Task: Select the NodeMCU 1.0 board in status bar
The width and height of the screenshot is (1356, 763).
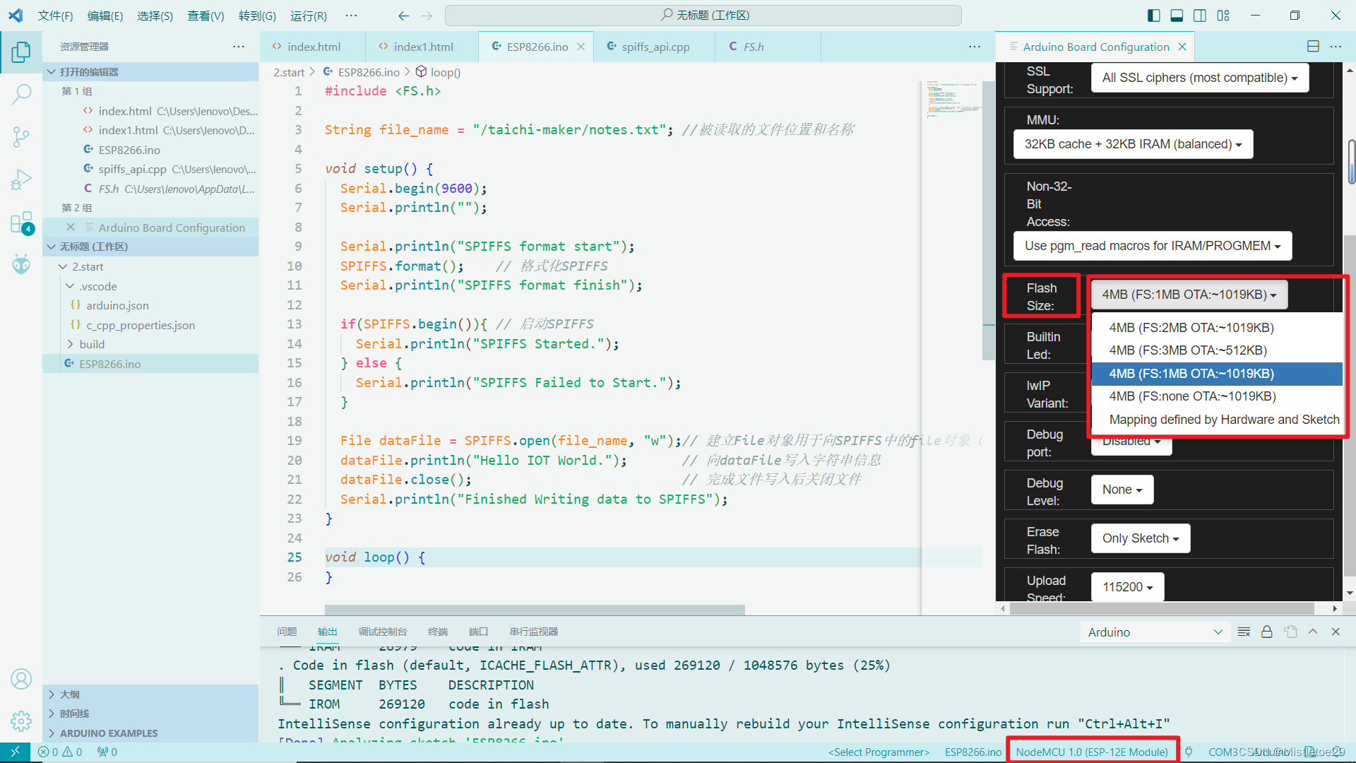Action: [x=1092, y=752]
